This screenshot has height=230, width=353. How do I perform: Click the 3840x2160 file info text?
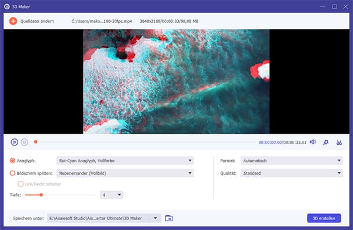point(169,21)
